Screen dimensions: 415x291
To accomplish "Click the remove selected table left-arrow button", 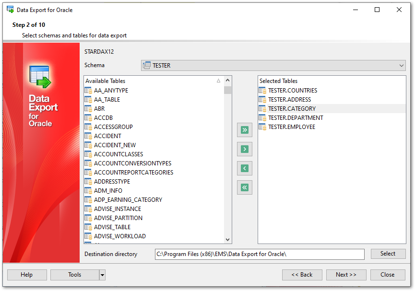I will pos(244,168).
